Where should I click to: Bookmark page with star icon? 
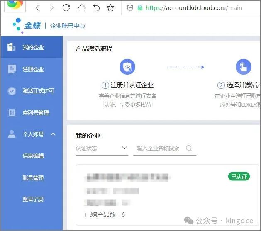pyautogui.click(x=110, y=8)
